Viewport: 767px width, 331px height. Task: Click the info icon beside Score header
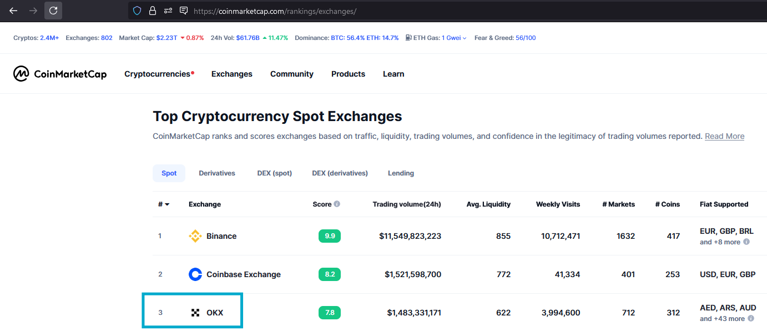pyautogui.click(x=337, y=204)
